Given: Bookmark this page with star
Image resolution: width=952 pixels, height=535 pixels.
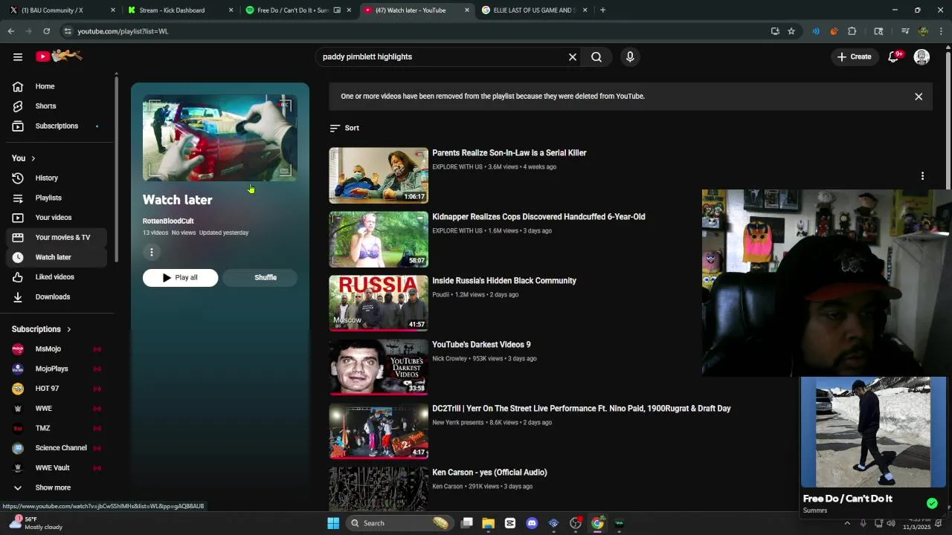Looking at the screenshot, I should coord(791,31).
